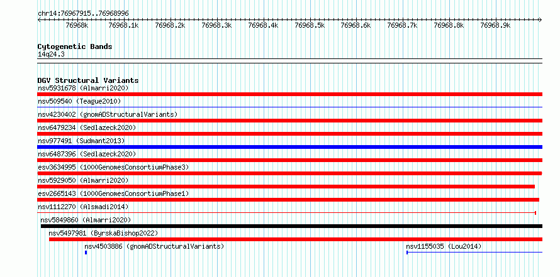Screen dimensions: 560x277
Task: Open variant label nsv4230402 (gnomADStructuralVariants)
Action: click(x=108, y=114)
